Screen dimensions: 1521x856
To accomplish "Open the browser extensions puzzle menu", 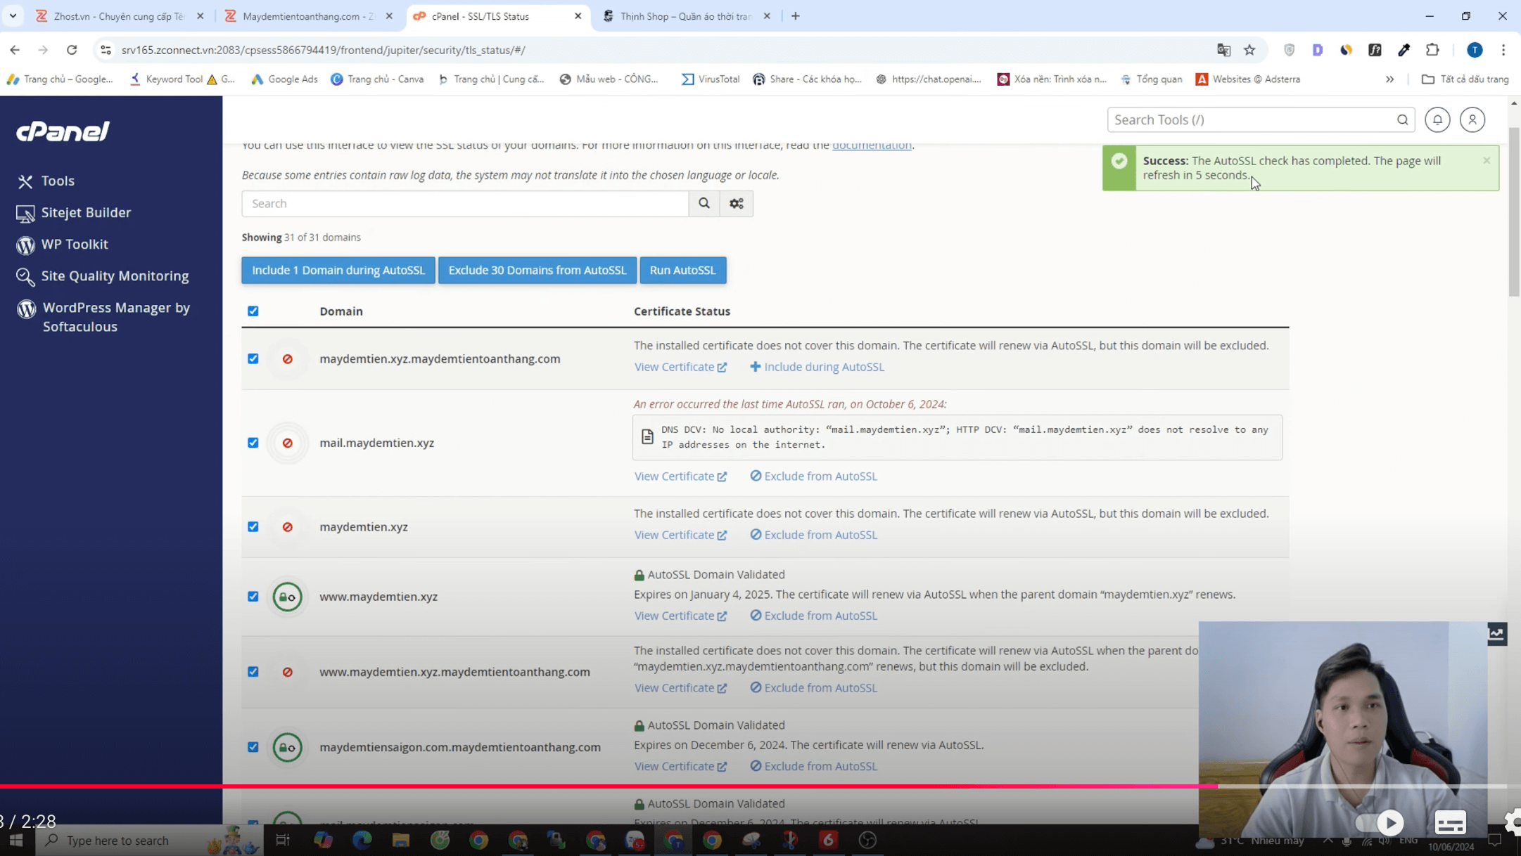I will coord(1432,50).
